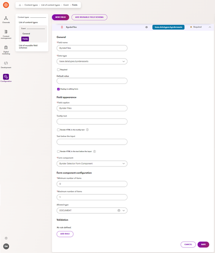Click Add Reusable Field Schema button
Viewport: 215px width, 253px height.
click(x=89, y=17)
